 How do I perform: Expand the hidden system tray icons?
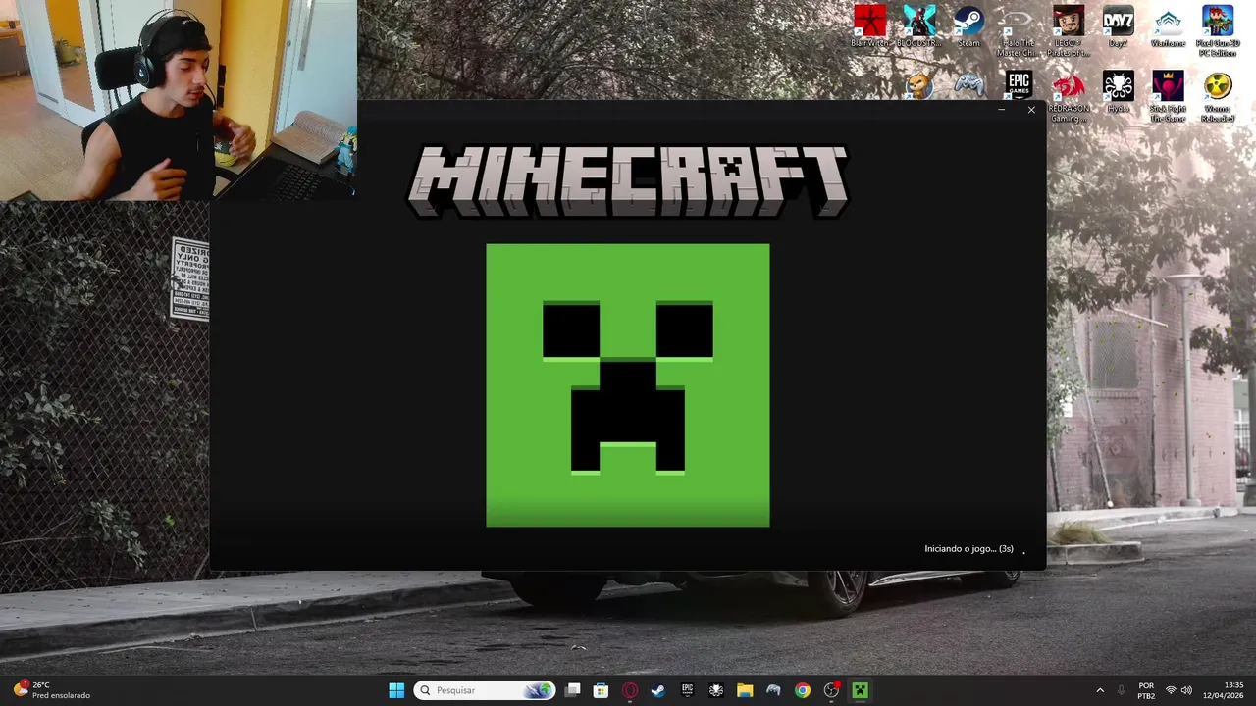pyautogui.click(x=1100, y=690)
